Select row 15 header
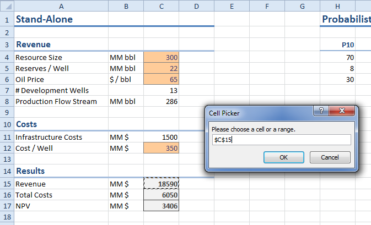 pyautogui.click(x=6, y=184)
